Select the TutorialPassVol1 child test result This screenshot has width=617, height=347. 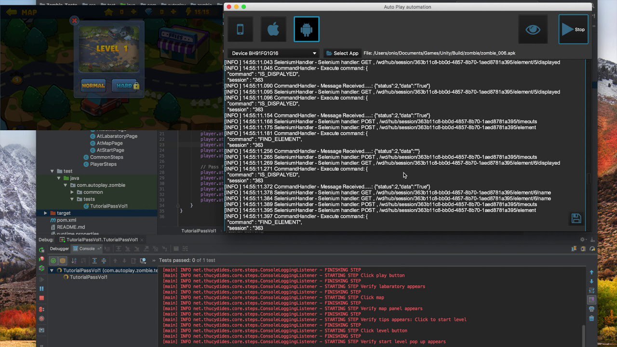point(85,277)
